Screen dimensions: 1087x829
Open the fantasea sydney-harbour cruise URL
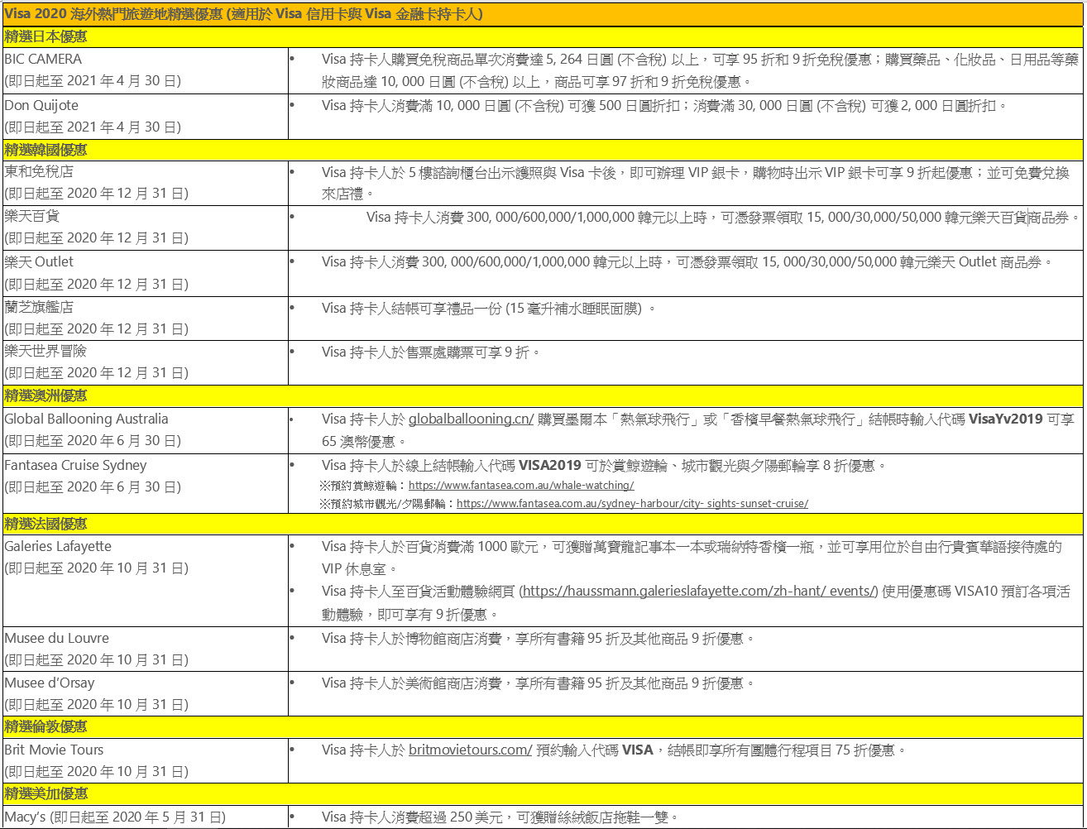pyautogui.click(x=632, y=503)
